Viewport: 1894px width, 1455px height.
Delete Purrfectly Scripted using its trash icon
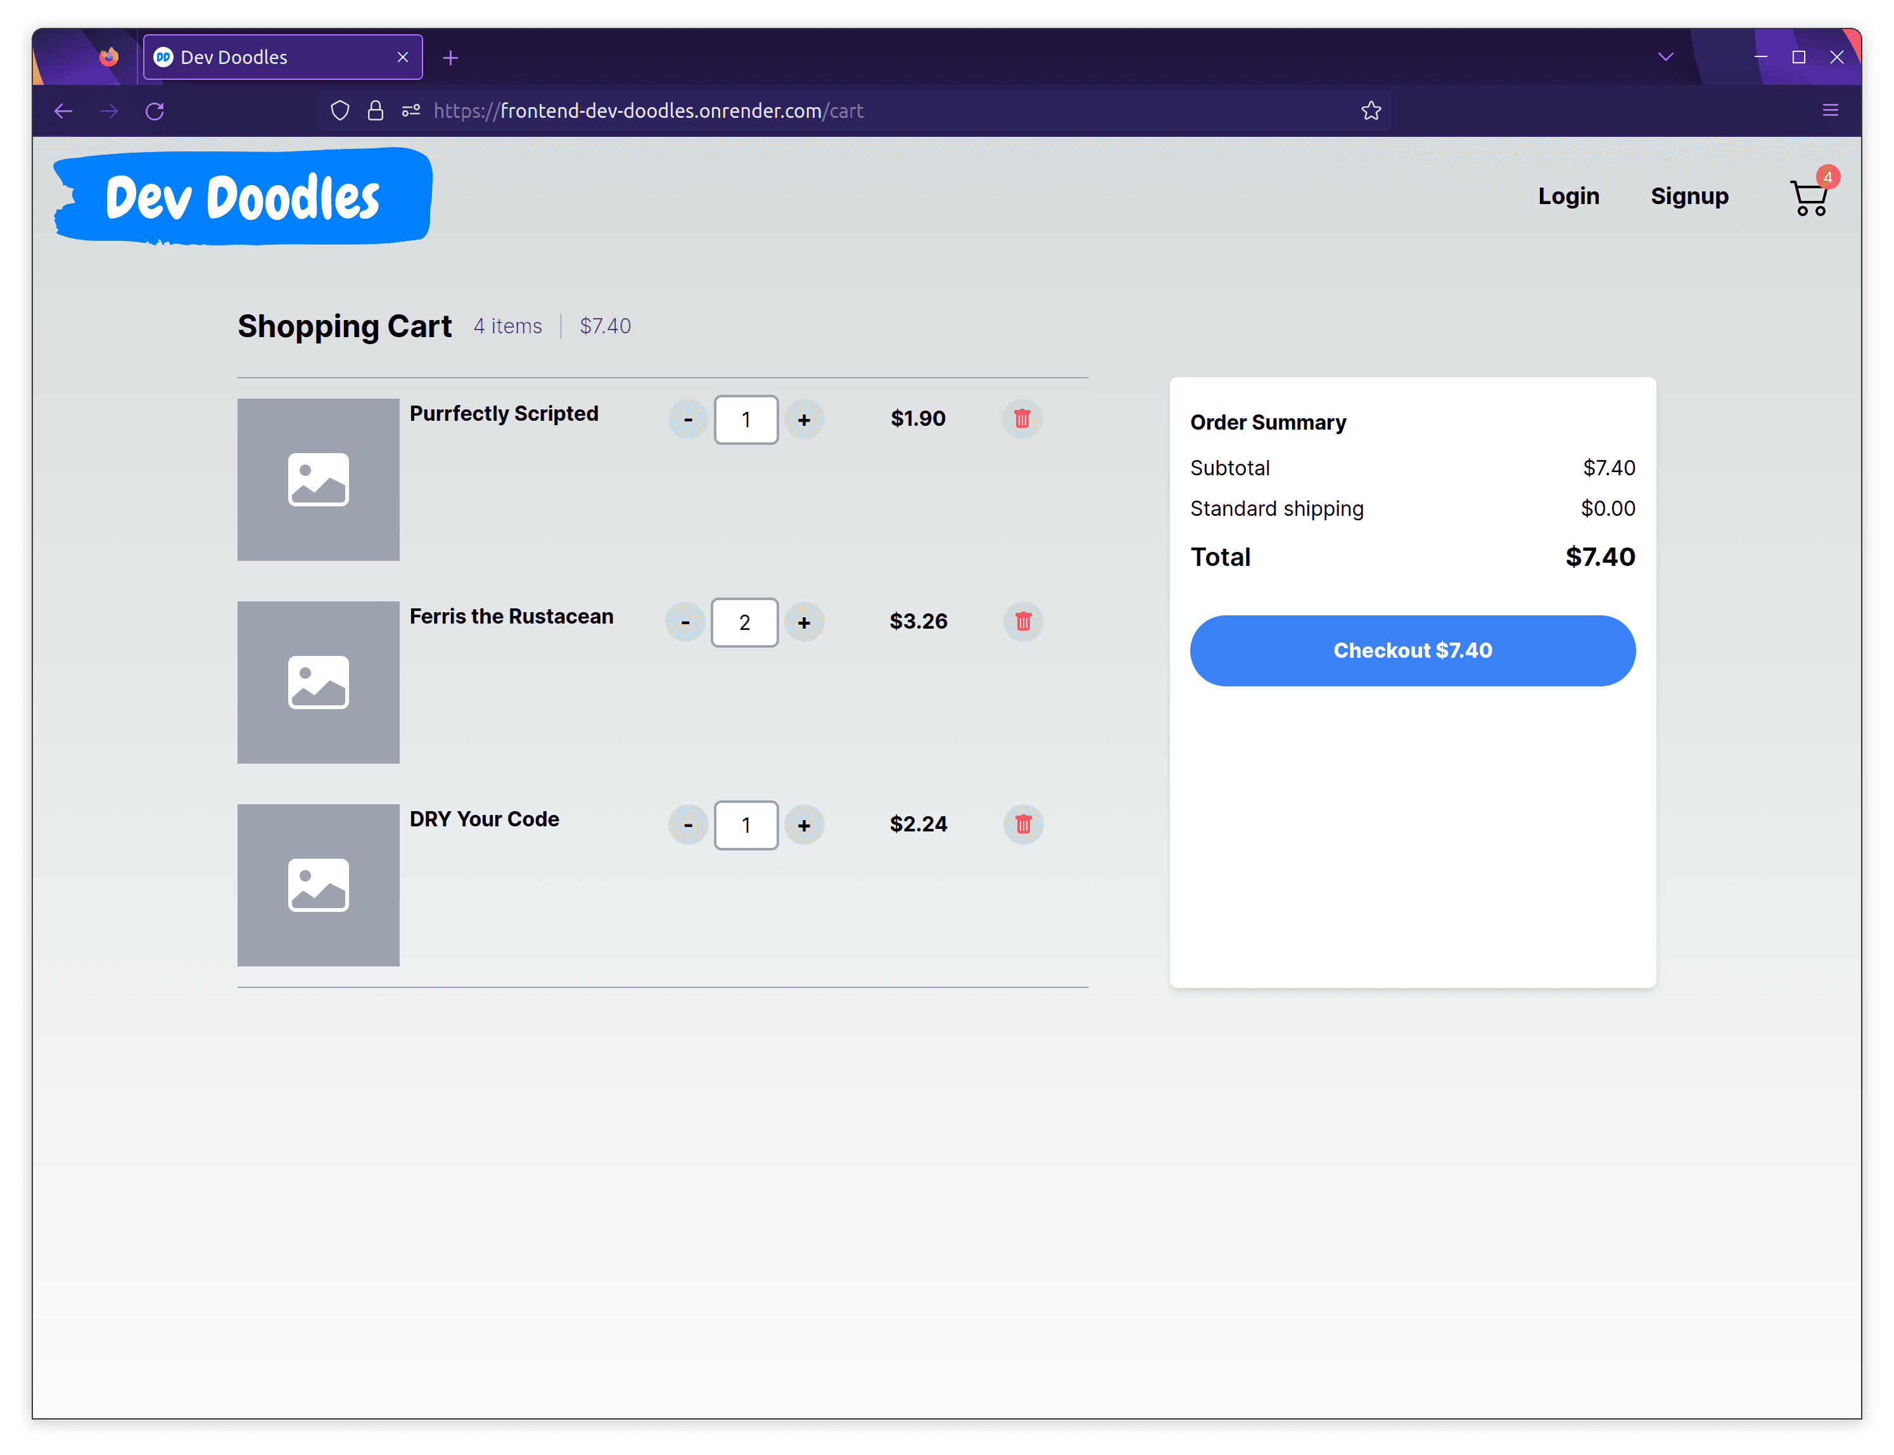[x=1022, y=419]
